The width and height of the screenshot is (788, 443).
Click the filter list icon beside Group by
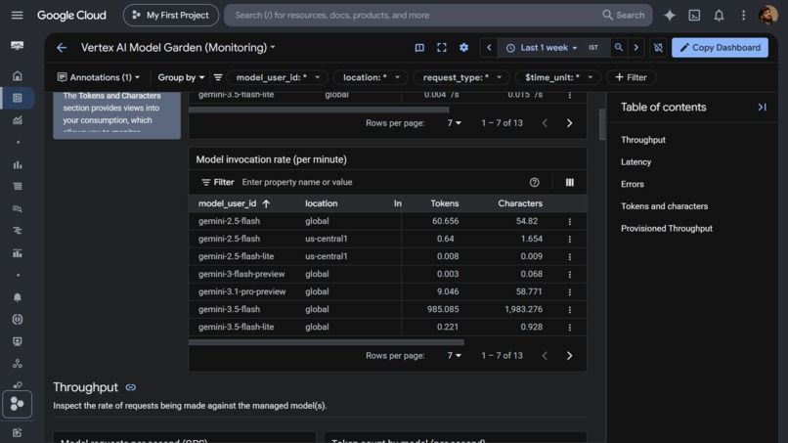click(218, 77)
